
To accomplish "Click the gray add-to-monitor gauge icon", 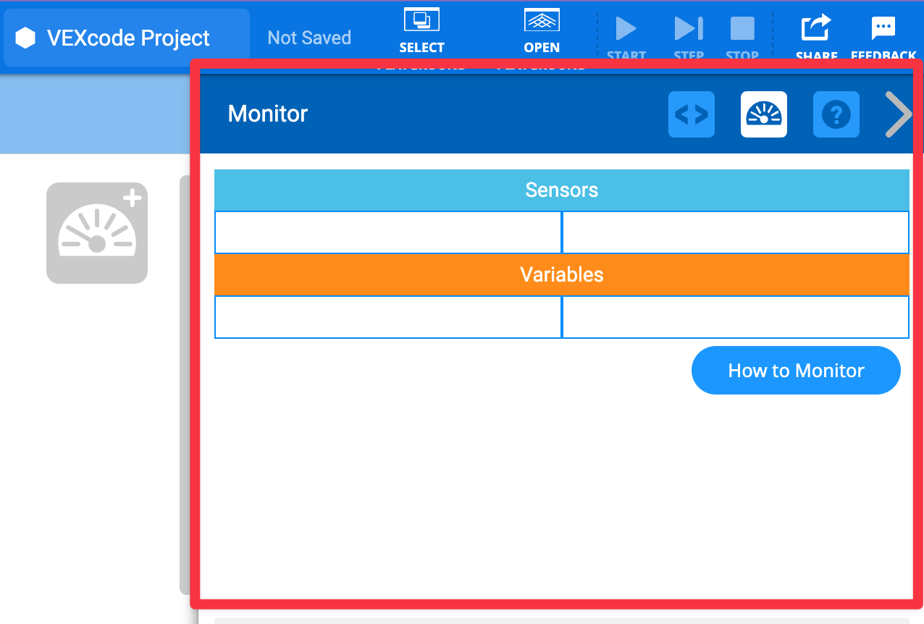I will tap(97, 232).
